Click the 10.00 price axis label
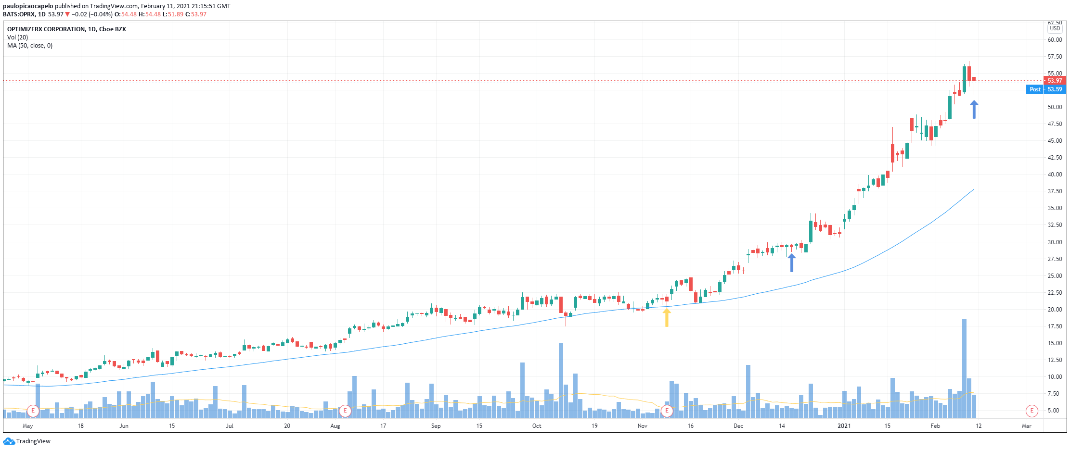Image resolution: width=1070 pixels, height=450 pixels. pyautogui.click(x=1055, y=377)
